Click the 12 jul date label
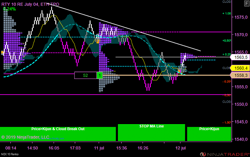Image resolution: width=250 pixels, height=157 pixels. (x=181, y=148)
